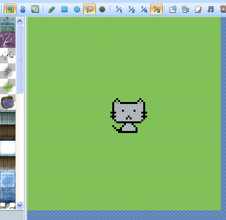This screenshot has width=226, height=220.
Task: Open the Script Editor
Action: tap(198, 9)
